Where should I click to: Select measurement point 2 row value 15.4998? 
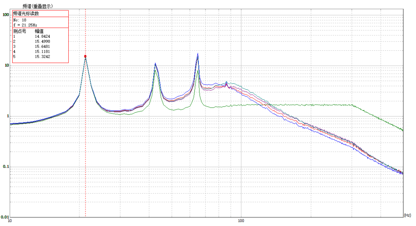pyautogui.click(x=42, y=41)
